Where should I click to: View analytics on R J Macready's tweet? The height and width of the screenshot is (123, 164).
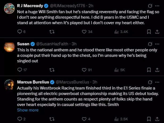pyautogui.click(x=117, y=32)
